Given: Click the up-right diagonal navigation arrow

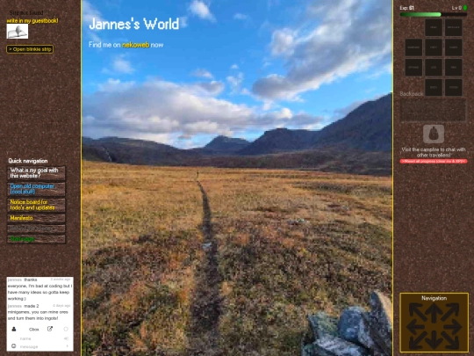Looking at the screenshot, I should 450,312.
